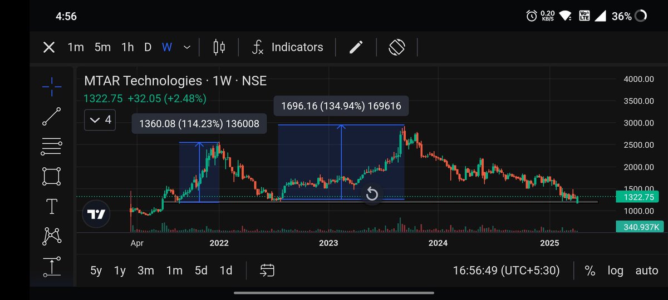
Task: Select the 1y date range
Action: [x=120, y=271]
